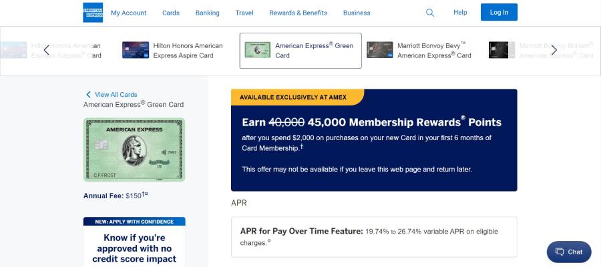This screenshot has width=601, height=267.
Task: Expand the Banking menu
Action: 208,13
